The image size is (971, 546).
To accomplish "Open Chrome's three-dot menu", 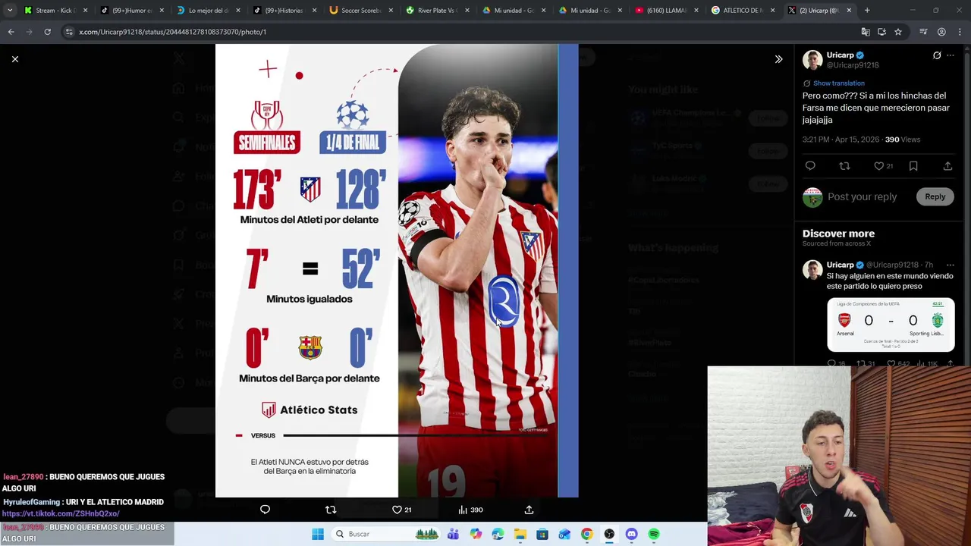I will (x=960, y=32).
